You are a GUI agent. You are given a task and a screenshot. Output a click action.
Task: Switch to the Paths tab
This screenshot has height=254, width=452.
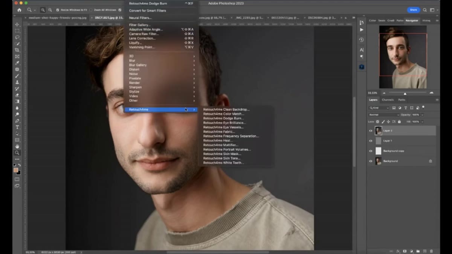[x=402, y=100]
